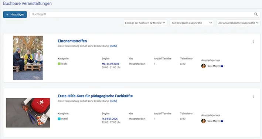262x139 pixels.
Task: Click the Hinzufügen button
Action: tap(15, 14)
